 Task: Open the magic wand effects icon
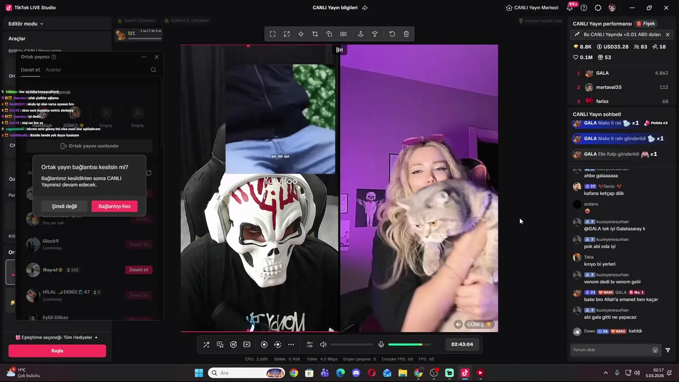[x=206, y=344]
